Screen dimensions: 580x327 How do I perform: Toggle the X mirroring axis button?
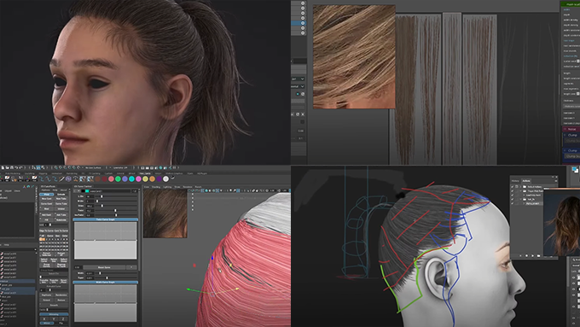[x=44, y=318]
